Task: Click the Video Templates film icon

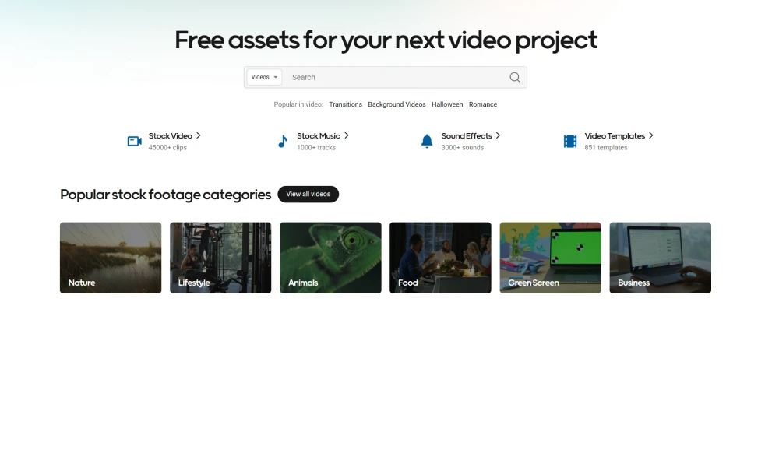Action: (x=570, y=142)
